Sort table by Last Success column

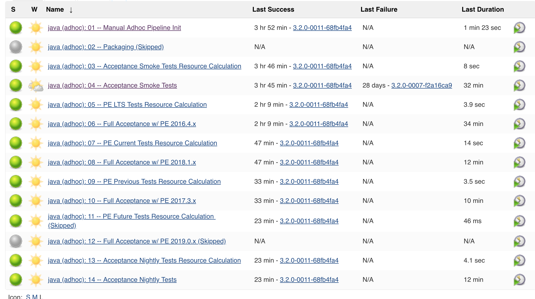(273, 10)
